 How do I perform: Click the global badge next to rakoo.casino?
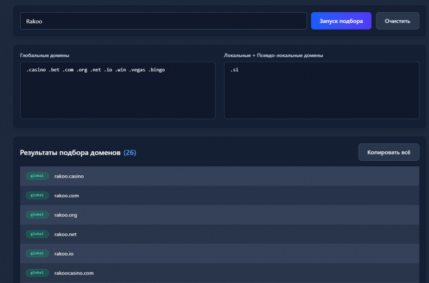click(x=37, y=176)
